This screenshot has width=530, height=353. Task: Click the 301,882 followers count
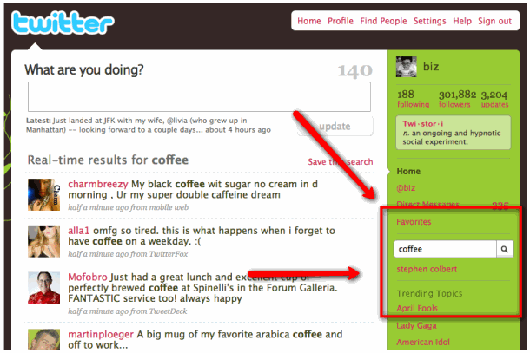[457, 99]
